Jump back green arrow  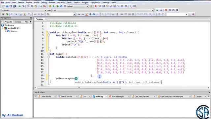pyautogui.click(x=157, y=10)
